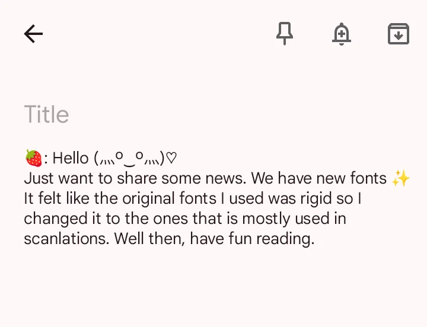Click the heart symbol after the kaomoji
The image size is (427, 327).
pyautogui.click(x=171, y=158)
